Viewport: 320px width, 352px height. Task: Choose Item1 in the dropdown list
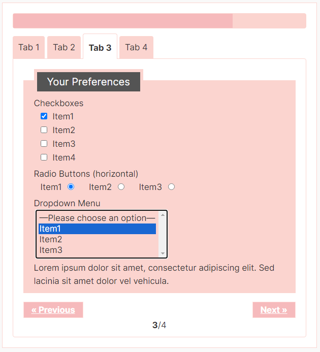point(97,229)
